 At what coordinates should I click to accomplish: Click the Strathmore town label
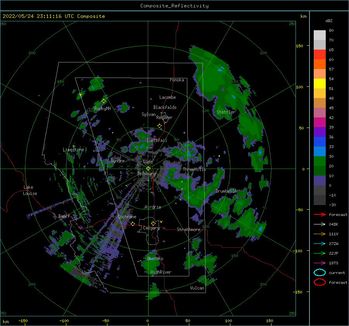point(188,229)
